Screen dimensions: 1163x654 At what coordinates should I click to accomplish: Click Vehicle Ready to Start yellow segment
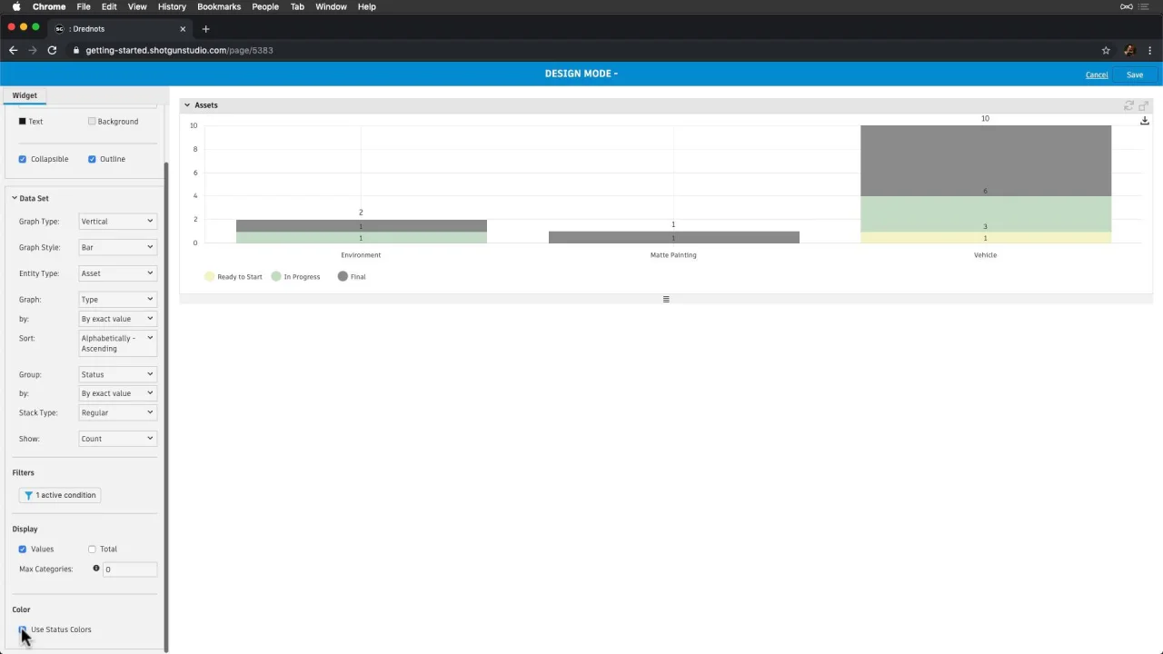coord(985,238)
